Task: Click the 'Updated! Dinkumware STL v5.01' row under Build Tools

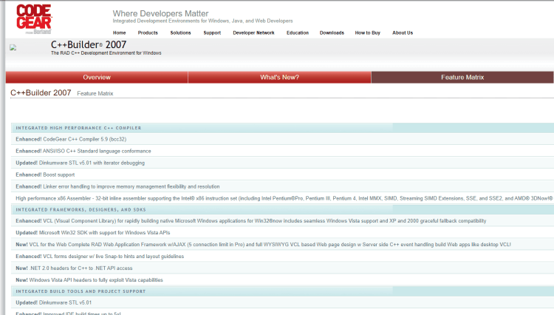Action: (283, 302)
